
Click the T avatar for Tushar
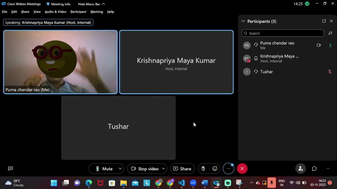coord(247,72)
